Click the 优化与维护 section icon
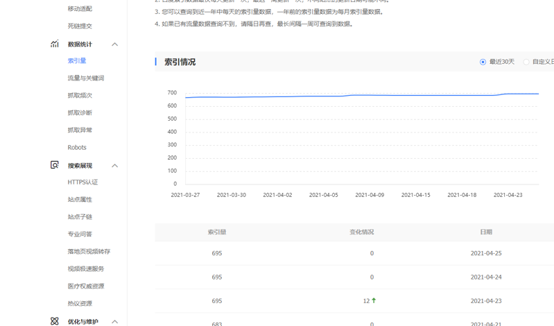 [54, 321]
